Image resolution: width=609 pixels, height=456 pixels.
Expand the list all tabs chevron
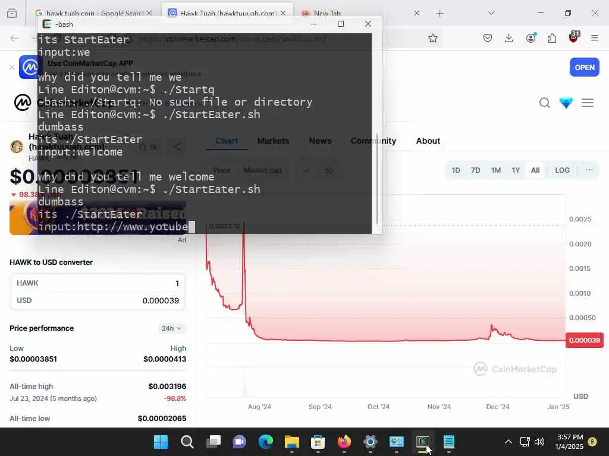pyautogui.click(x=491, y=13)
